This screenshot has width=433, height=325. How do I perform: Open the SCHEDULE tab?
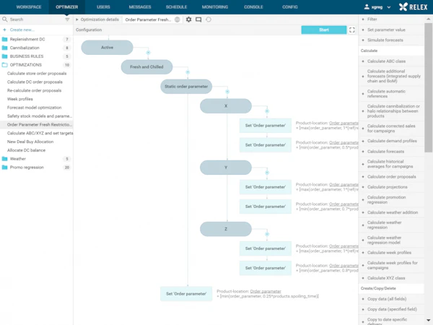pyautogui.click(x=177, y=7)
